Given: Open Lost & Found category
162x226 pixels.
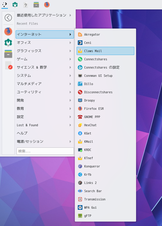Looking at the screenshot, I should click(45, 125).
